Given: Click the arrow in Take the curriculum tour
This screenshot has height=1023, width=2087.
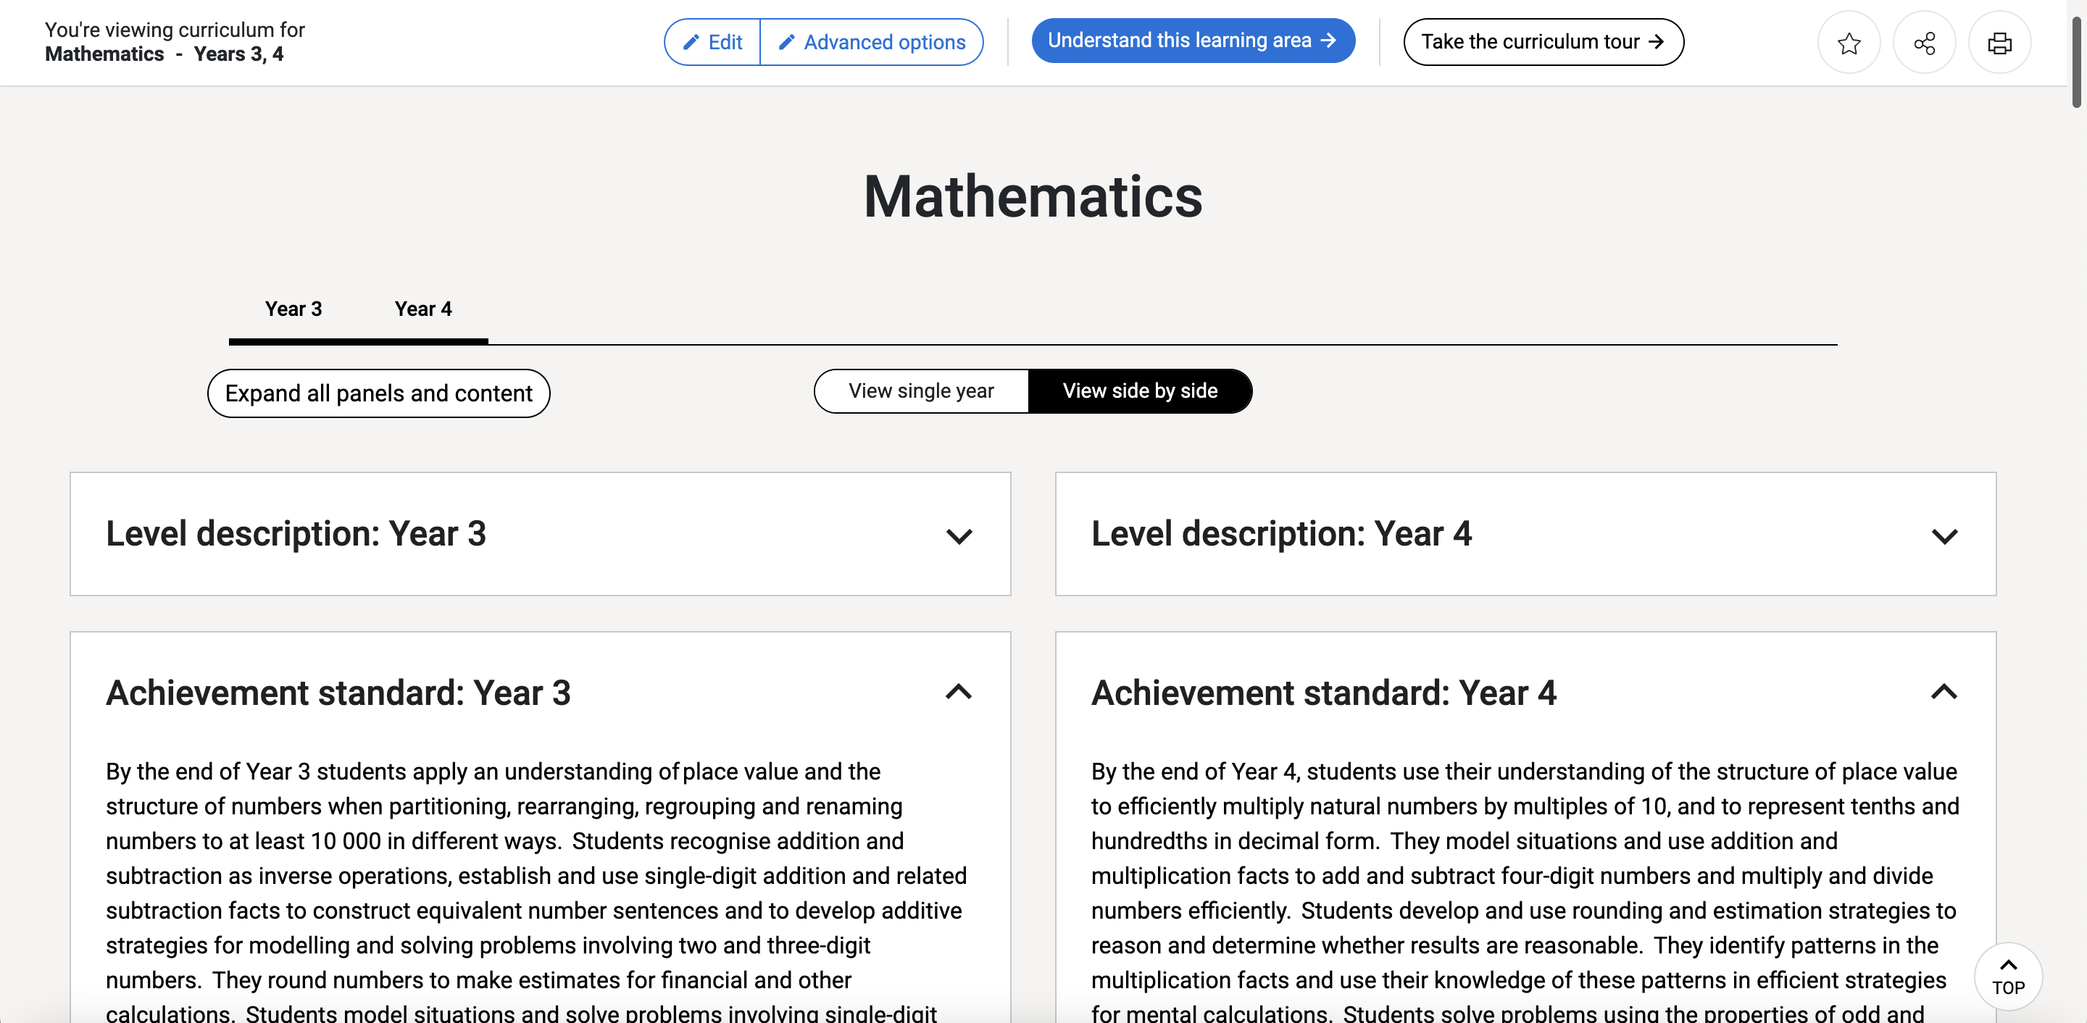Looking at the screenshot, I should coord(1656,41).
